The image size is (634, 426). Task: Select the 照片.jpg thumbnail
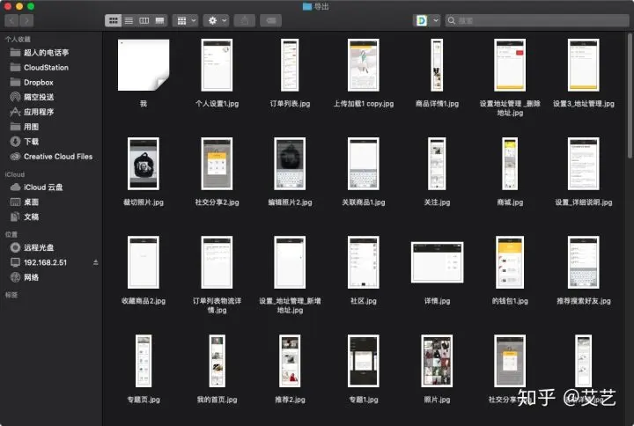(x=437, y=361)
